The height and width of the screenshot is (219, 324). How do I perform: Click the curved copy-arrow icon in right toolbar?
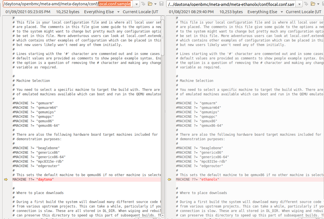[306, 4]
